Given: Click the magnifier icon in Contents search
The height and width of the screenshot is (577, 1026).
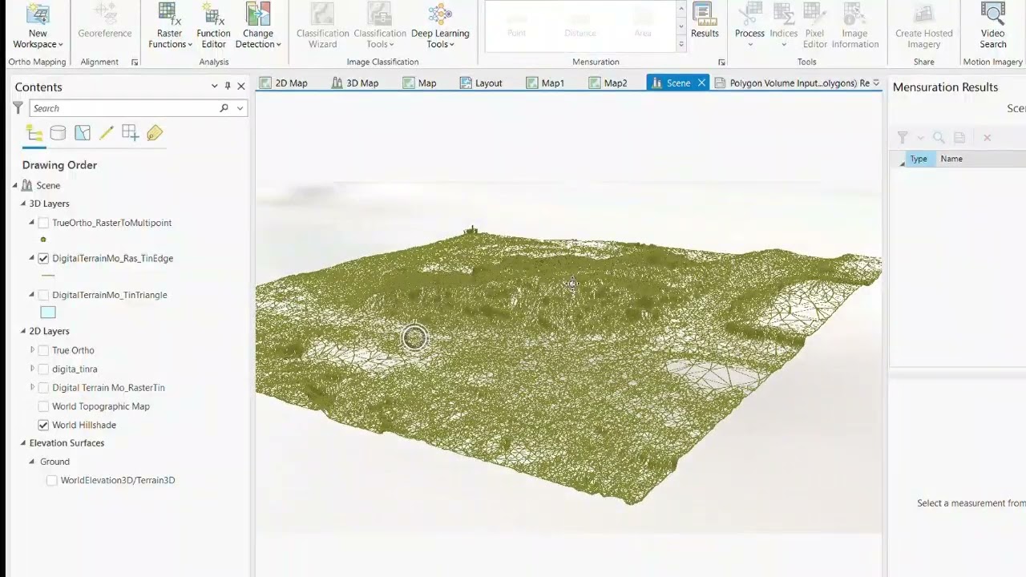Looking at the screenshot, I should tap(224, 108).
